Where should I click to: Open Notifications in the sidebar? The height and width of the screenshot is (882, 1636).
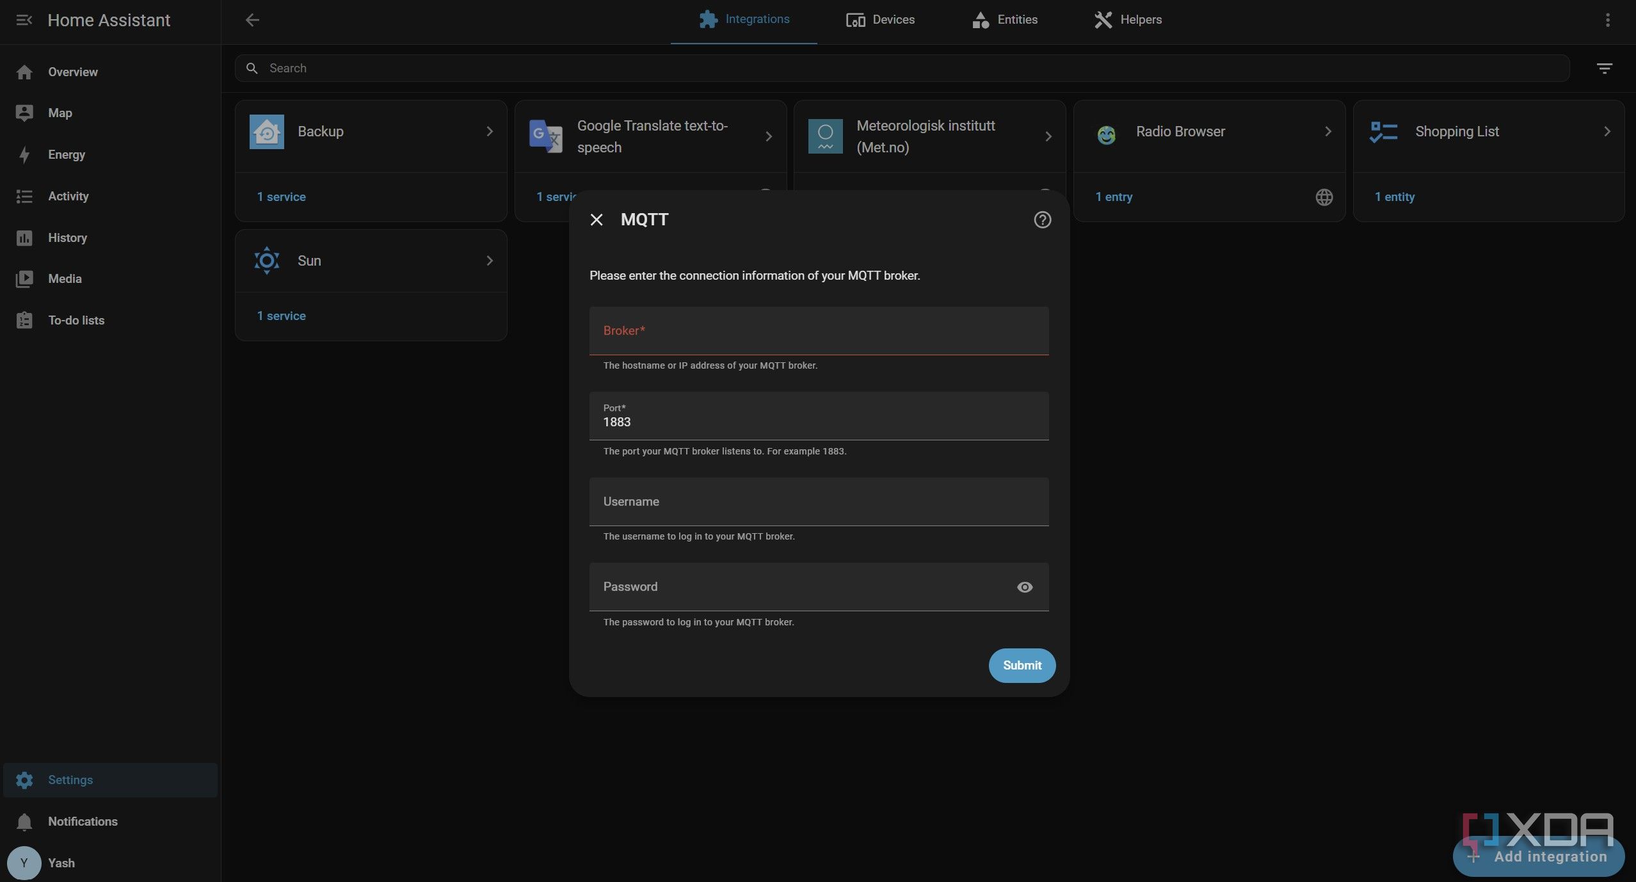tap(110, 821)
